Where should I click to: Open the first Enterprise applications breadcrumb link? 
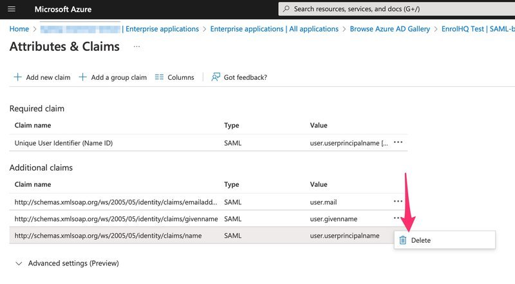click(162, 29)
